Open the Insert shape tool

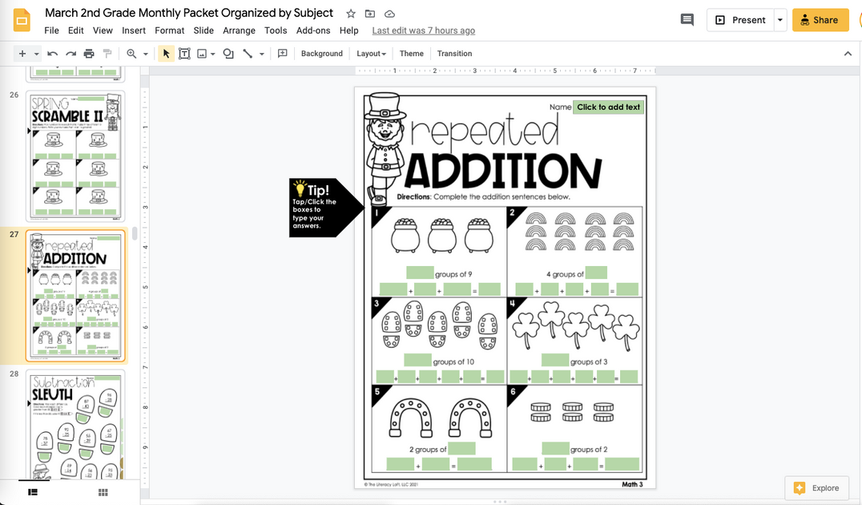point(228,53)
